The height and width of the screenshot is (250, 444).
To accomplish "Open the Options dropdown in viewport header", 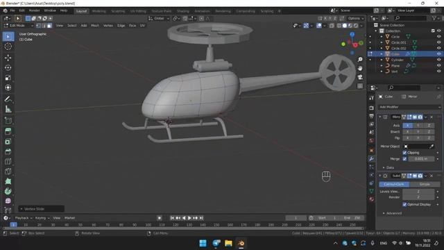I will point(356,19).
